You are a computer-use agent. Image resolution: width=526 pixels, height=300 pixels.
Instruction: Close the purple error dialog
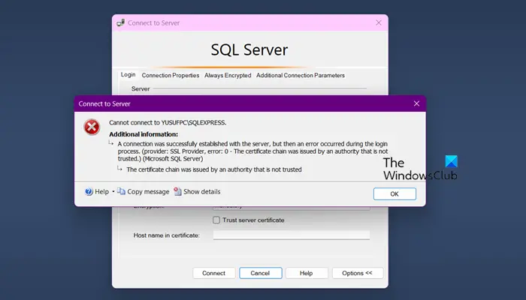[416, 103]
